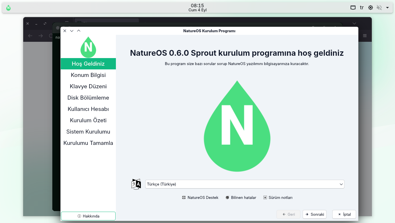The image size is (395, 223).
Task: Go back in the background browser window
Action: point(30,36)
